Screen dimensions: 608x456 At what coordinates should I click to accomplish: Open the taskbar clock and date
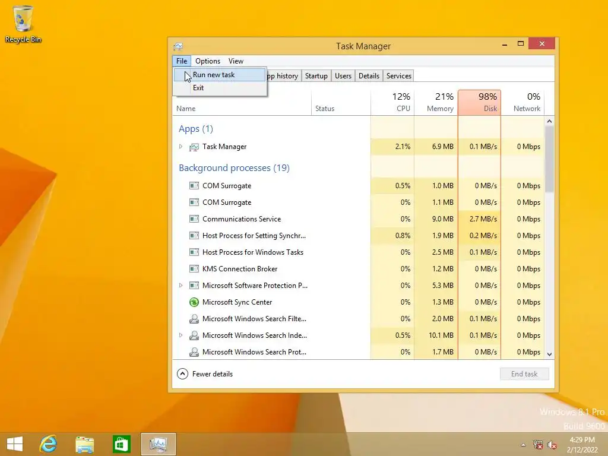[582, 445]
